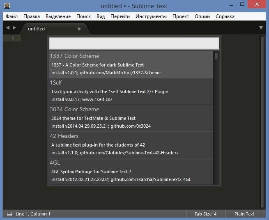The image size is (269, 220).
Task: Open the tab list dropdown arrow
Action: coord(261,28)
